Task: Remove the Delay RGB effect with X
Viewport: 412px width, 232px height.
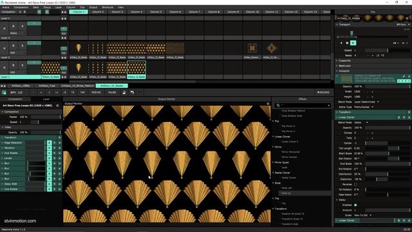Action: [x=59, y=184]
